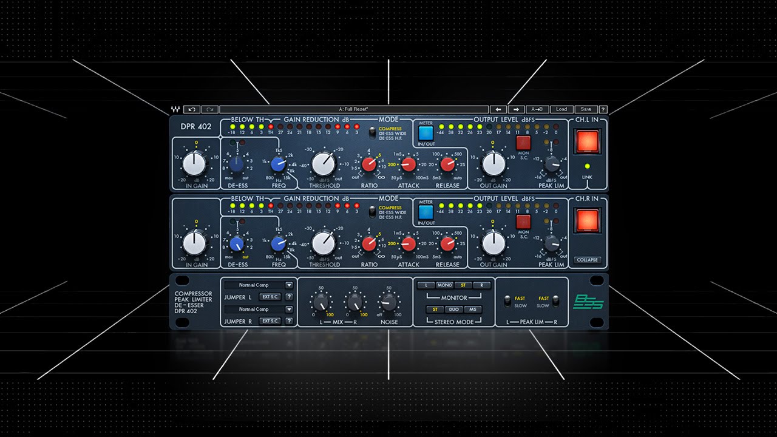Toggle the left PEAK LIM fast/slow switch
Viewport: 777px width, 437px height.
508,302
